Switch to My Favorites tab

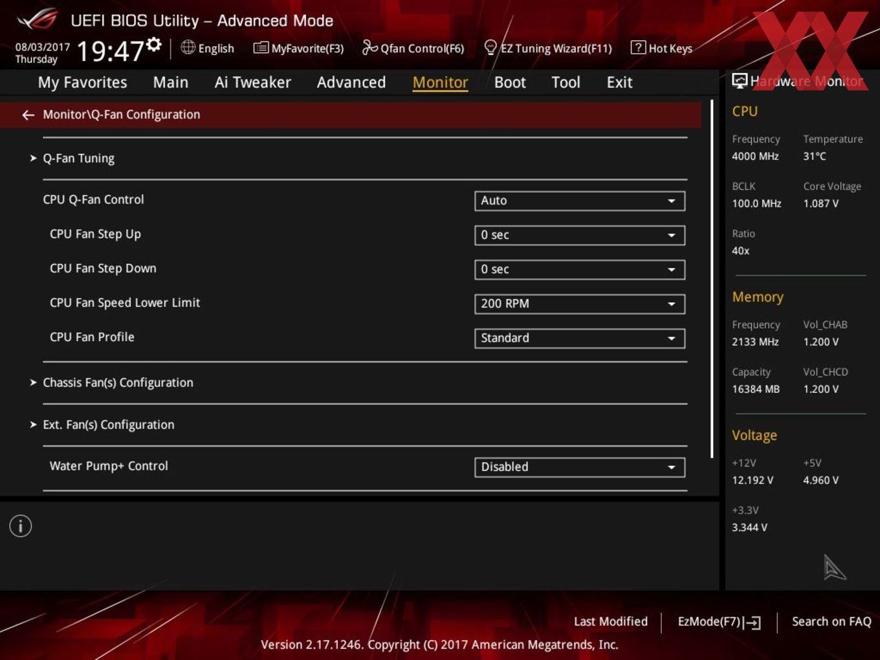82,82
